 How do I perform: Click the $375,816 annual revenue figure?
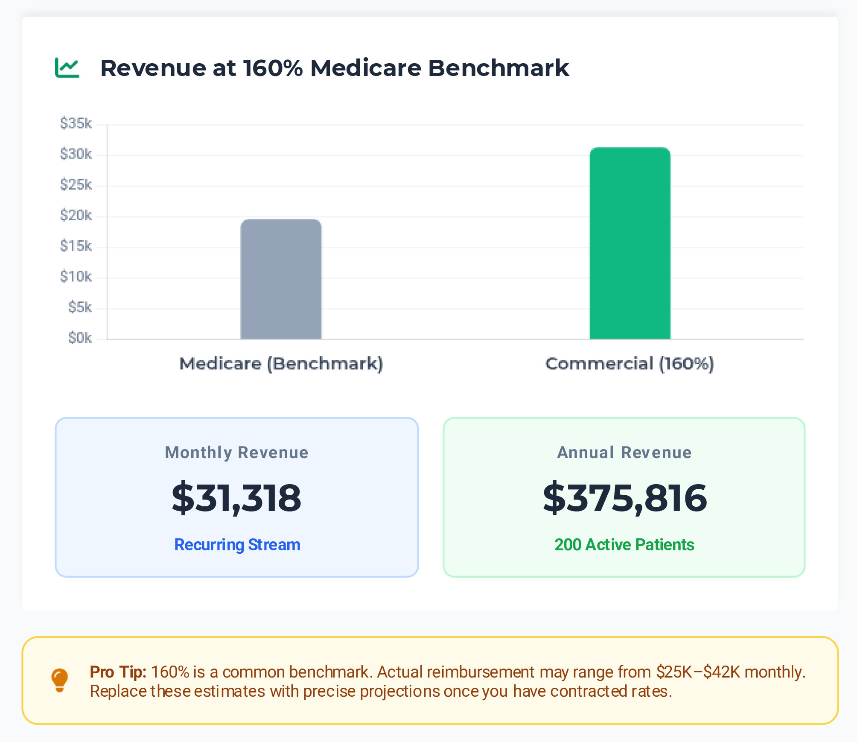624,498
